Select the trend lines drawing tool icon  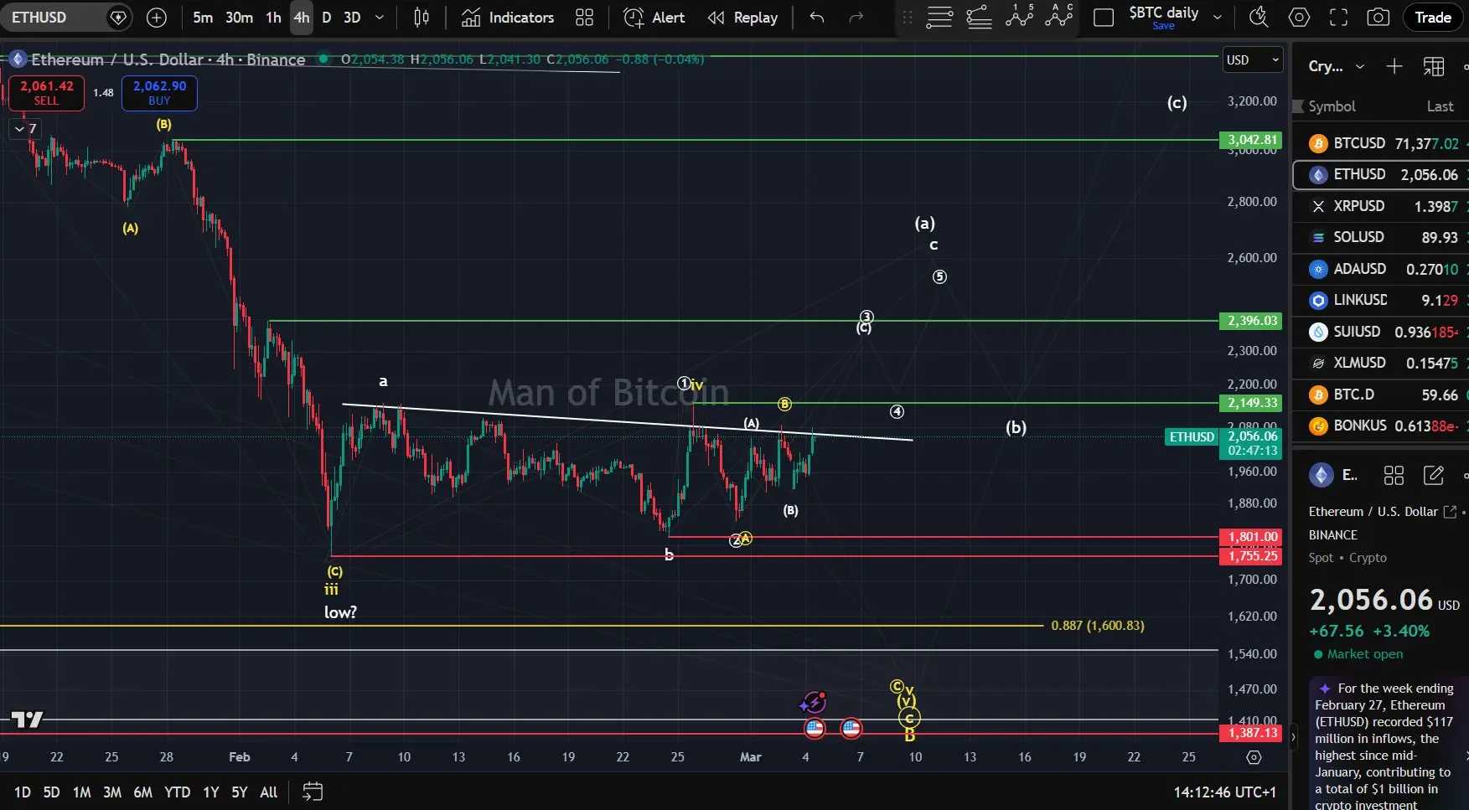[x=980, y=18]
